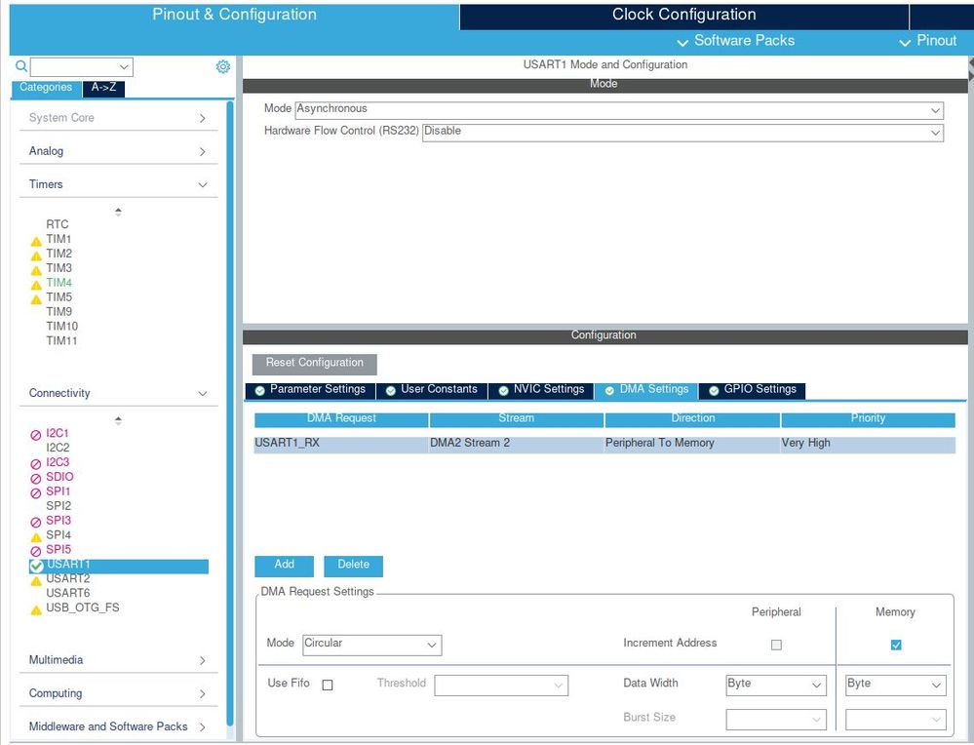Select the A->Z view tab
Image resolution: width=974 pixels, height=745 pixels.
(103, 88)
